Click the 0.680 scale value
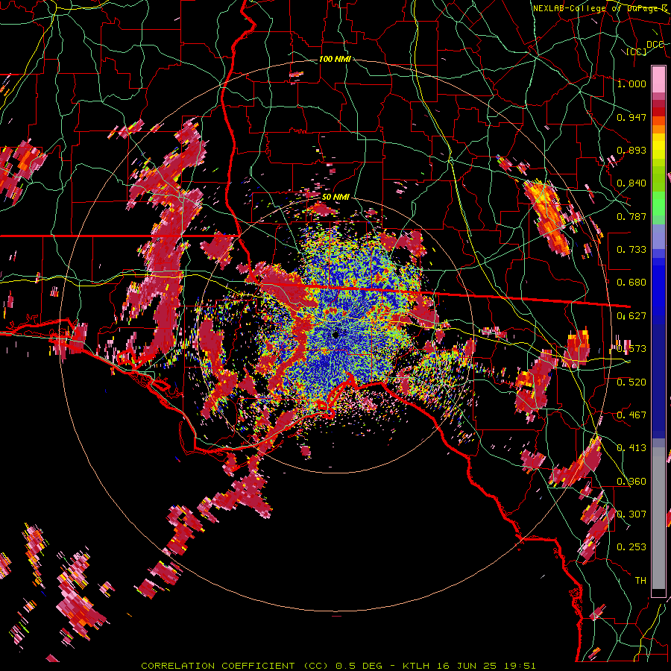671x671 pixels. click(631, 283)
